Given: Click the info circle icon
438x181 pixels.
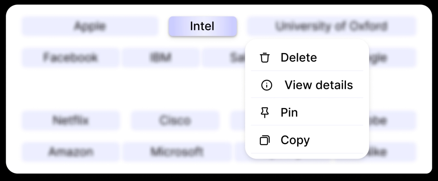Looking at the screenshot, I should pos(266,85).
